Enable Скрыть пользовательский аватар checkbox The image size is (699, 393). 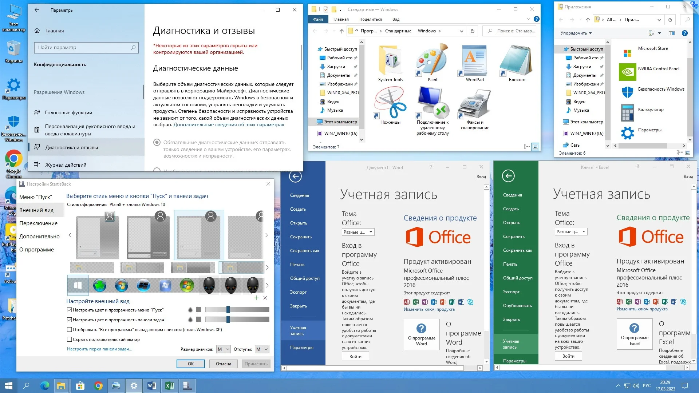(69, 340)
